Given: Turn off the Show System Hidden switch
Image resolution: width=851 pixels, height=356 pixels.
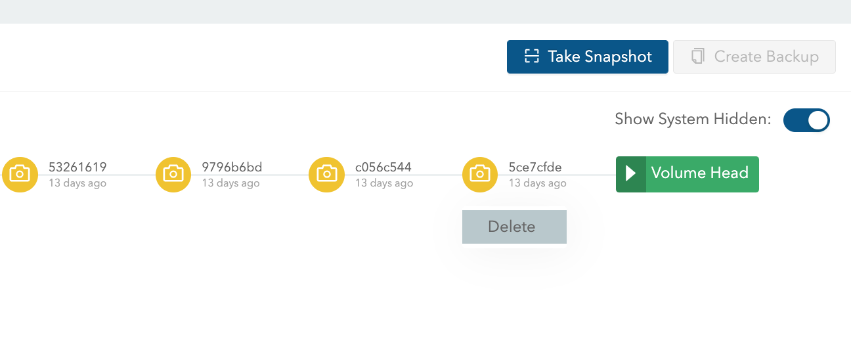Looking at the screenshot, I should [806, 120].
